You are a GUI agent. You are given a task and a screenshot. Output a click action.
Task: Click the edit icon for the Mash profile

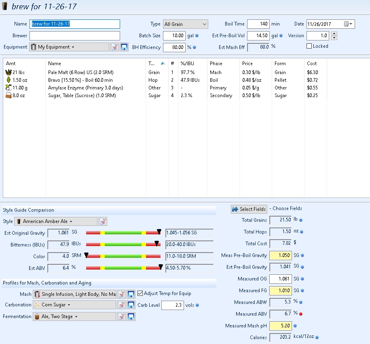click(x=121, y=294)
